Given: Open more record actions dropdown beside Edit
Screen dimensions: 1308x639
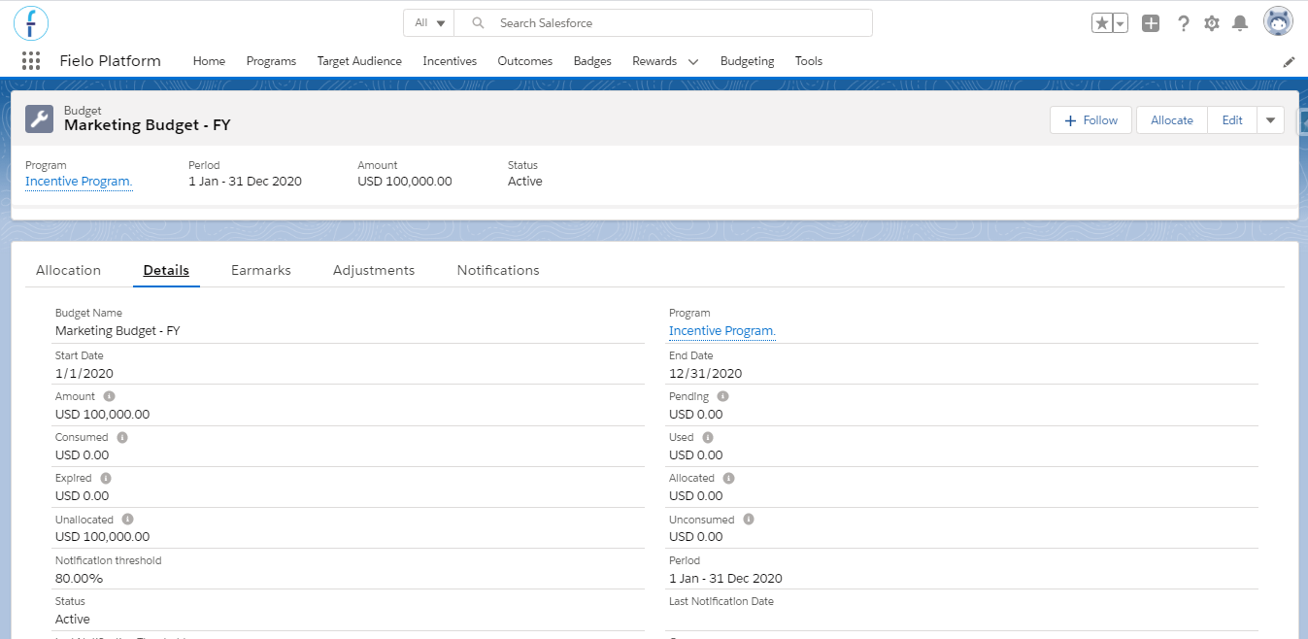Looking at the screenshot, I should (1271, 120).
